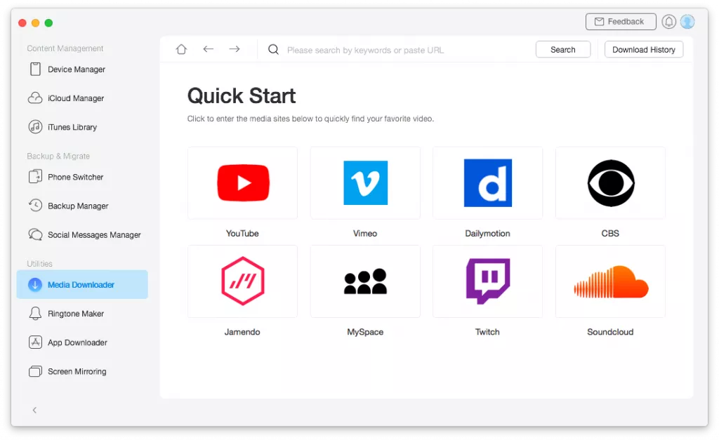Select the Soundcloud tile
The height and width of the screenshot is (440, 719).
coord(610,281)
